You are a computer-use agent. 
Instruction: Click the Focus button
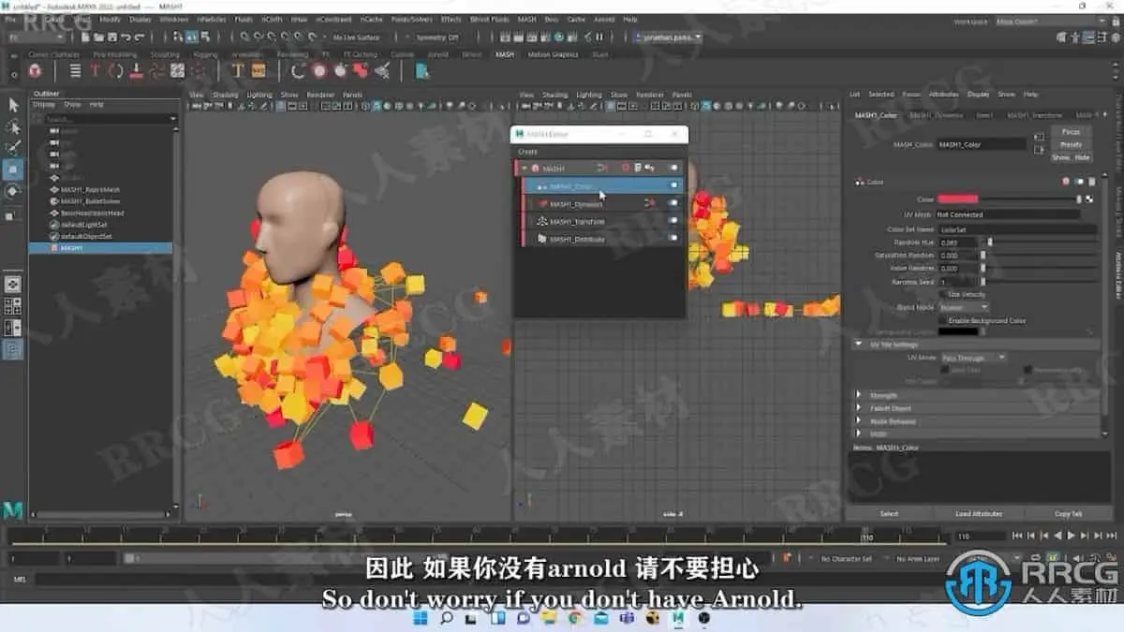1071,132
